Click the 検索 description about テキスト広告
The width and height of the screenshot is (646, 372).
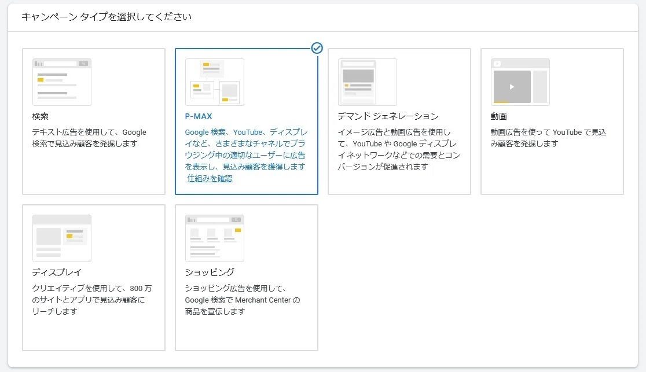point(89,138)
